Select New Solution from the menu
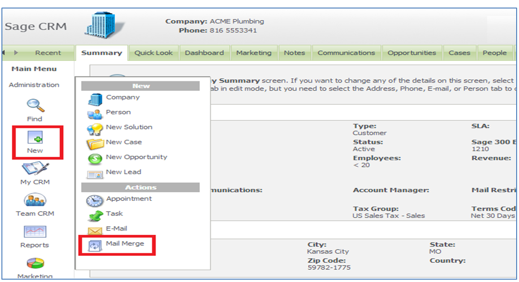Image resolution: width=519 pixels, height=282 pixels. coord(129,127)
